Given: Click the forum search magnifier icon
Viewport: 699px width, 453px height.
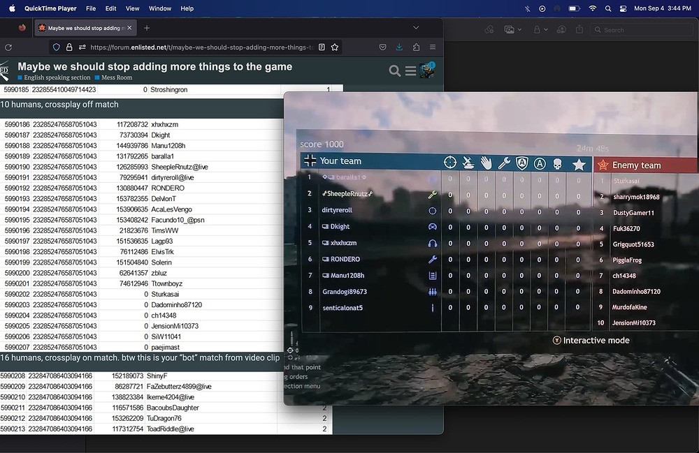Looking at the screenshot, I should 394,70.
